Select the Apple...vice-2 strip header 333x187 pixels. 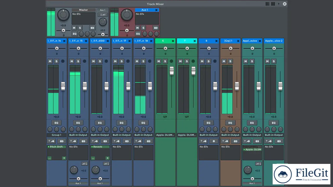click(274, 41)
